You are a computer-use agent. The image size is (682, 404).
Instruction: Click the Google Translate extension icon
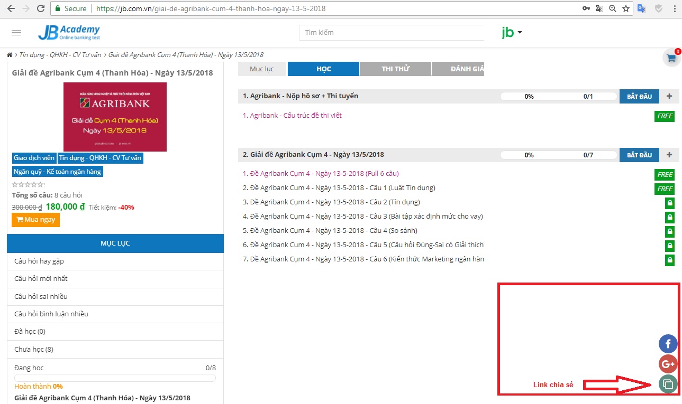coord(642,8)
